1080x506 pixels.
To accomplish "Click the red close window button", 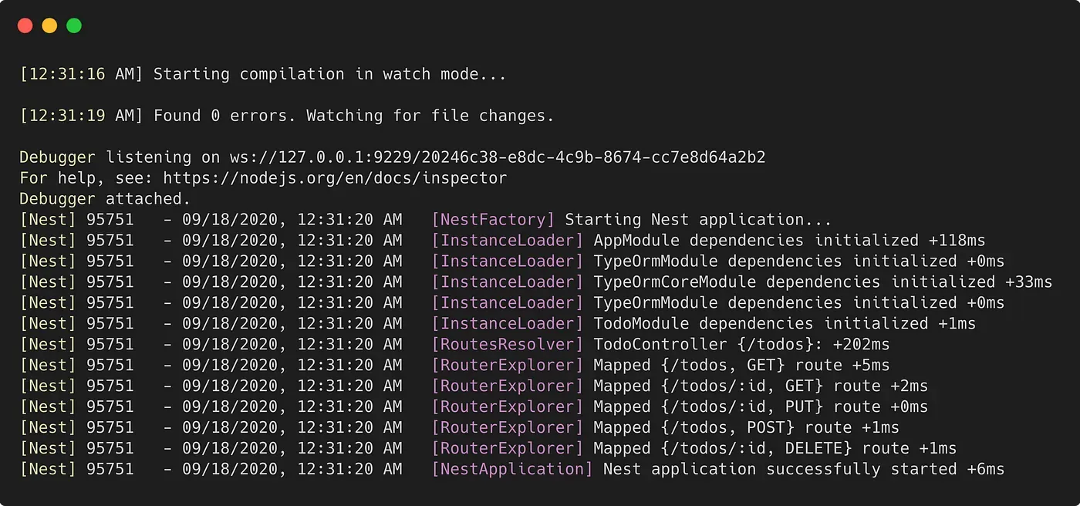I will tap(25, 25).
